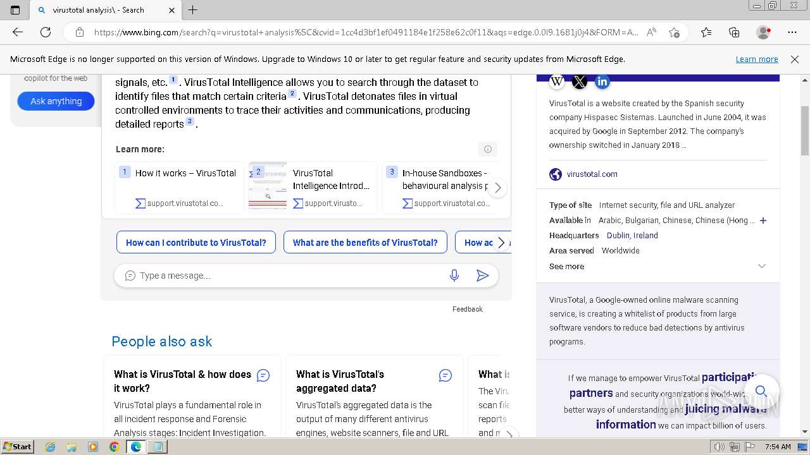Viewport: 810px width, 455px height.
Task: Add this page to favorites
Action: pyautogui.click(x=674, y=32)
